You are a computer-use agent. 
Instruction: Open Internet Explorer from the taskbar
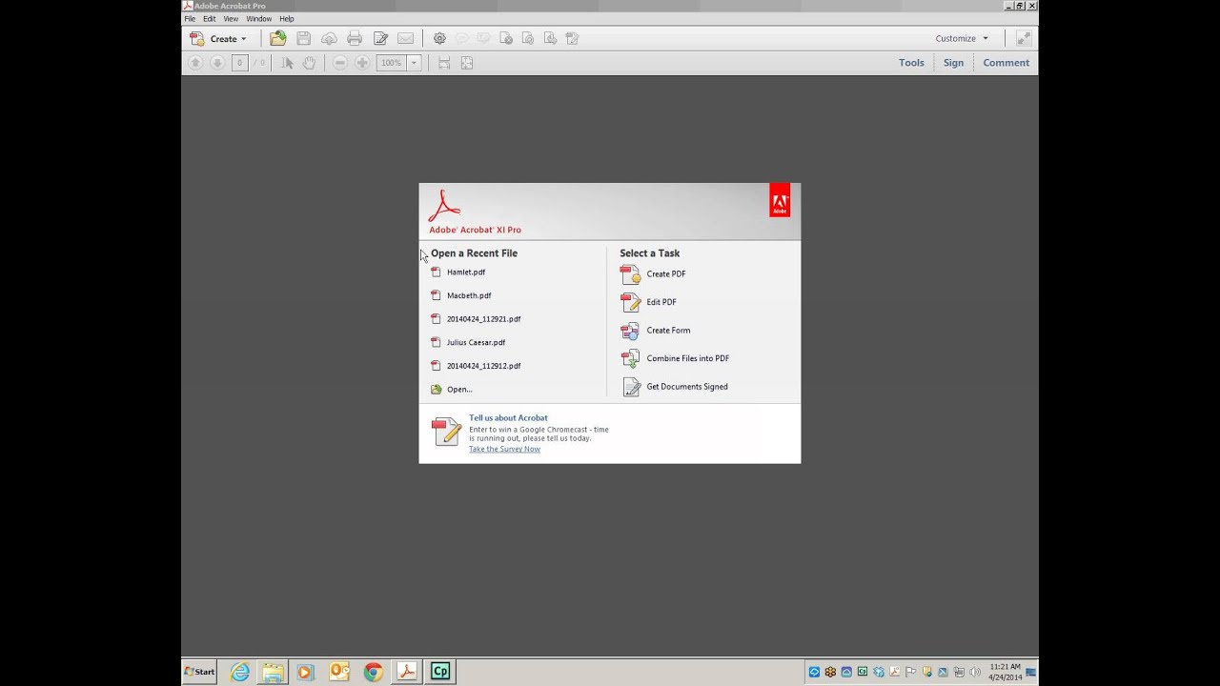[240, 672]
